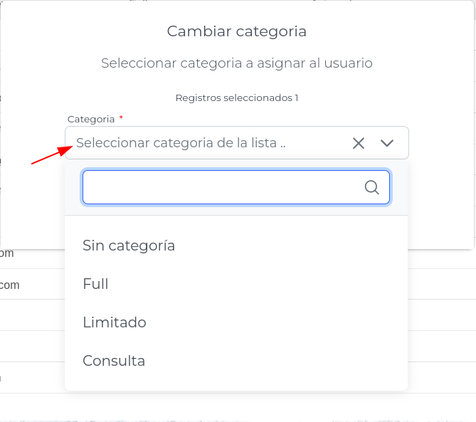Click the truncated "com" text in the background row
This screenshot has width=476, height=422.
click(9, 285)
